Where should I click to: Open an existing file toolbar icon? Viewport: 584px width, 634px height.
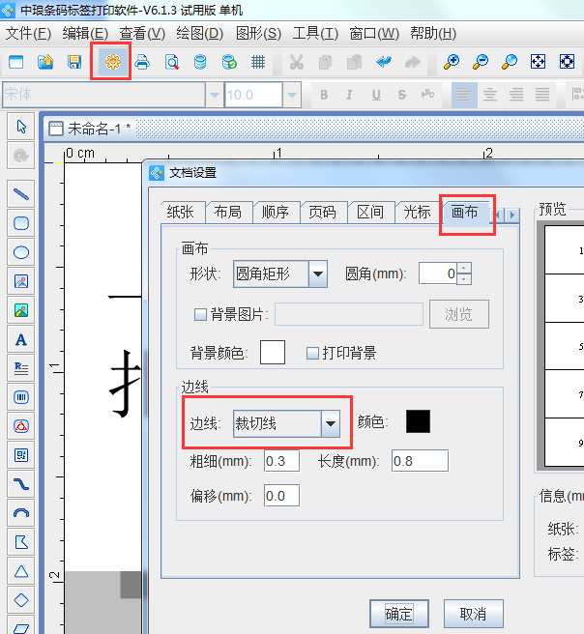(x=45, y=62)
